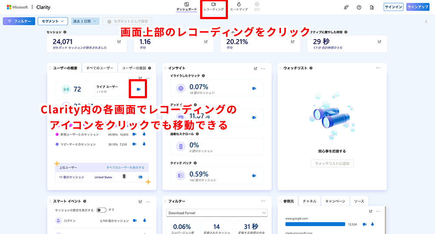Viewport: 435px width, 234px height.
Task: Click the heatmap flame icon for 新規ユーザーとのセッション
Action: [143, 134]
